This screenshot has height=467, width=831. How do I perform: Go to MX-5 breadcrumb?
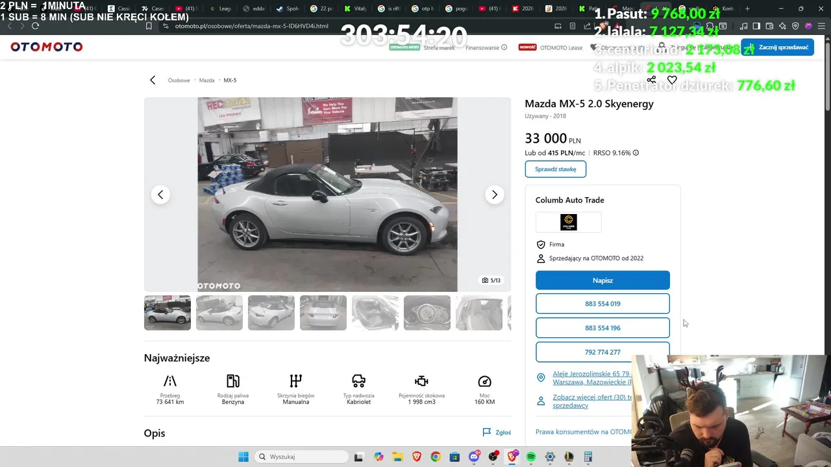tap(230, 80)
